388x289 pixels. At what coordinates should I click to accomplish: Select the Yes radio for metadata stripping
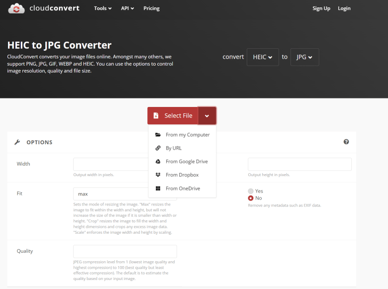click(x=251, y=191)
